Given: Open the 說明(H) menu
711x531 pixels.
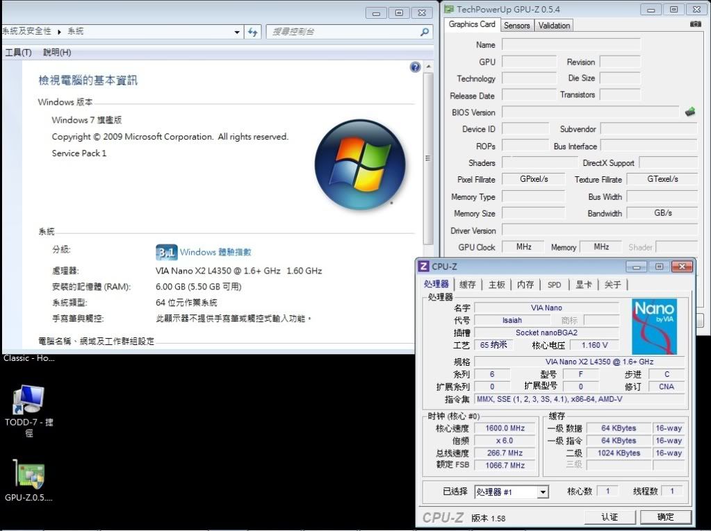Looking at the screenshot, I should tap(57, 52).
